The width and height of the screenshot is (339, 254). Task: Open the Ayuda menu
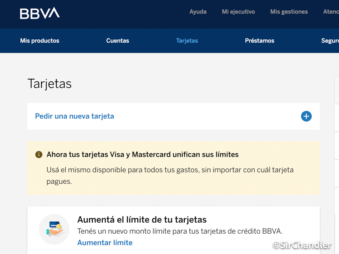click(x=198, y=12)
